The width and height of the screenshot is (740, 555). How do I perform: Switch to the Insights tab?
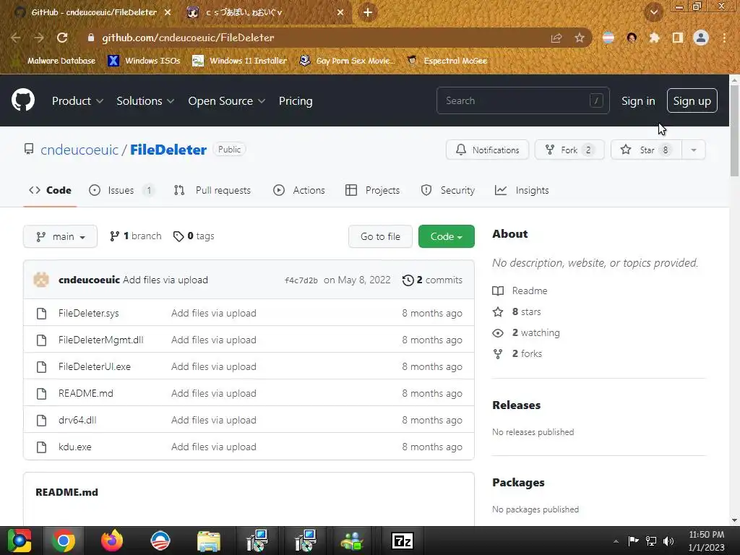(x=522, y=191)
